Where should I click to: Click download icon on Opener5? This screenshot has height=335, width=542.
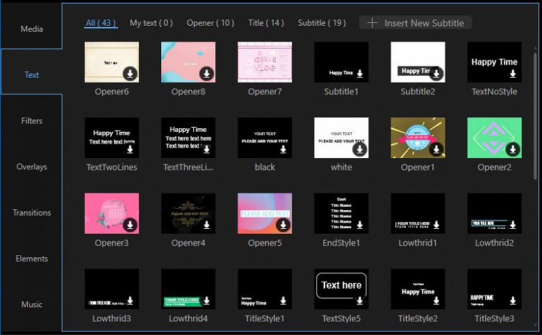(283, 225)
